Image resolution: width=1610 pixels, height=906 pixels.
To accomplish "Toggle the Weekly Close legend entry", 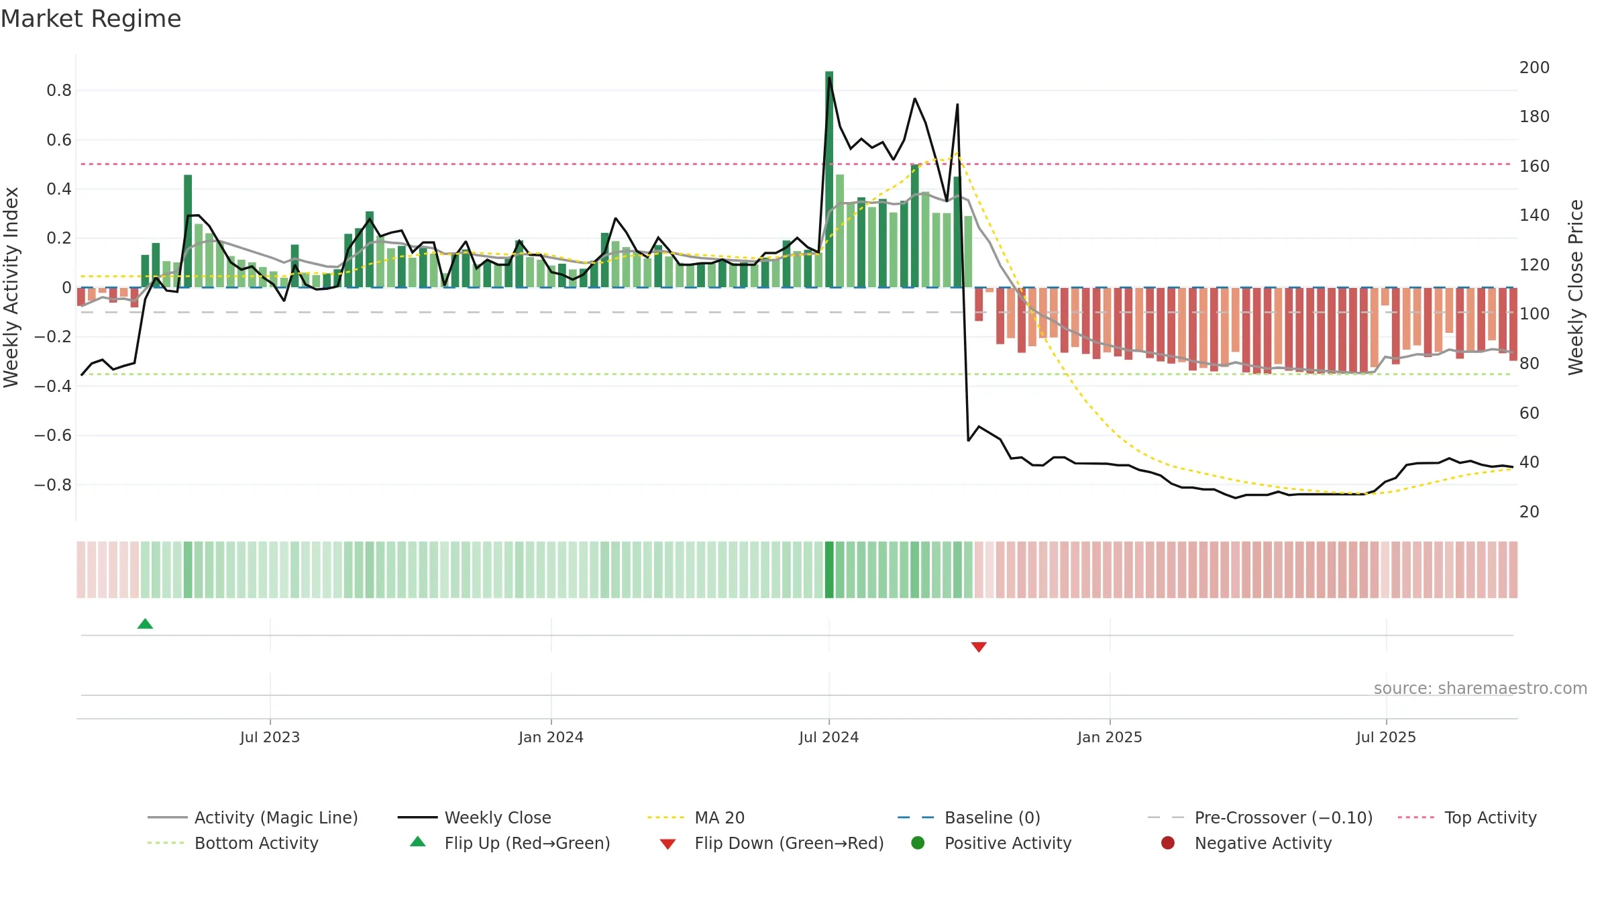I will coord(474,817).
